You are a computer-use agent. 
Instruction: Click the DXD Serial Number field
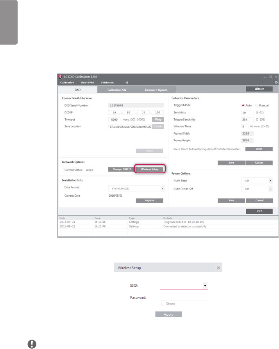136,106
